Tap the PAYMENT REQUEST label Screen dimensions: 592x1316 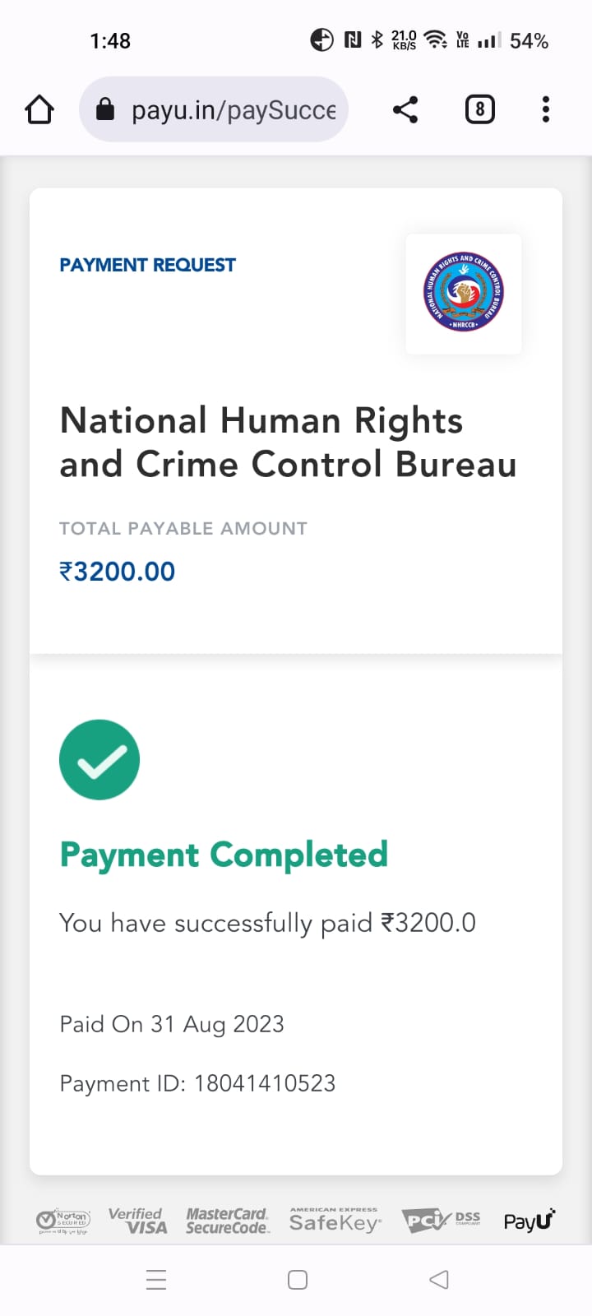[x=148, y=265]
